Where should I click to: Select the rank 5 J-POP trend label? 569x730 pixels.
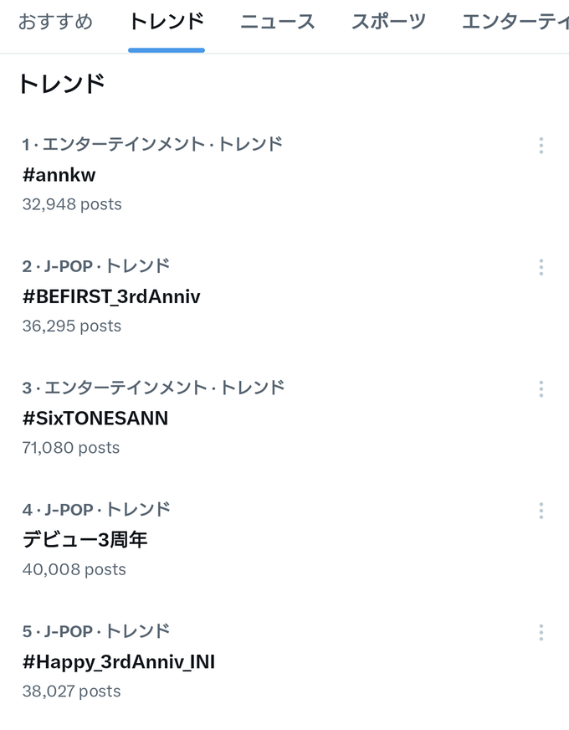pos(96,631)
